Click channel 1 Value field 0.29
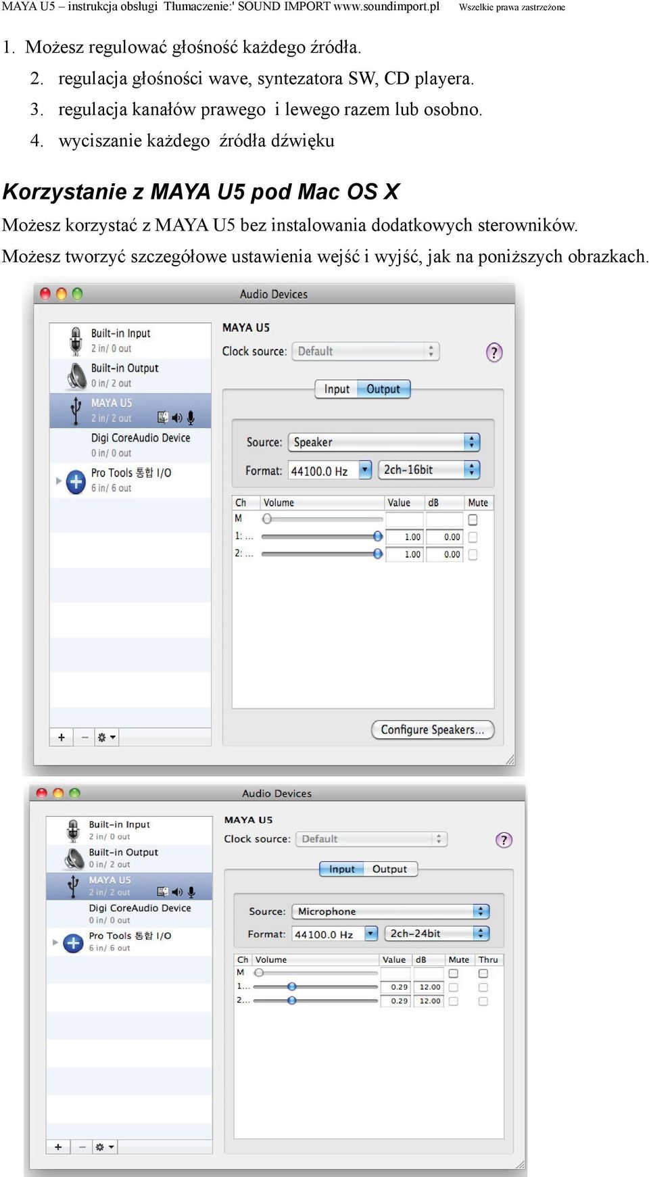This screenshot has width=649, height=1177. tap(395, 988)
